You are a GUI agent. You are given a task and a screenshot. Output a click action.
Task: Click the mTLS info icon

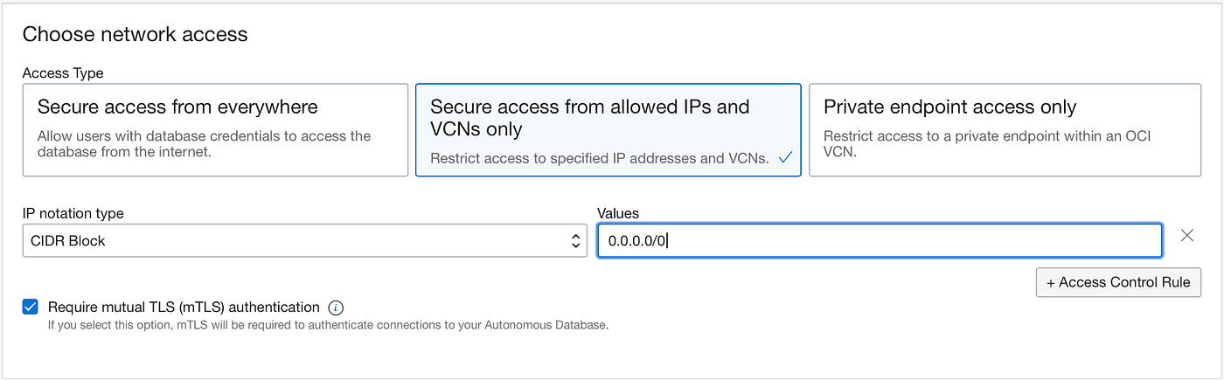336,307
